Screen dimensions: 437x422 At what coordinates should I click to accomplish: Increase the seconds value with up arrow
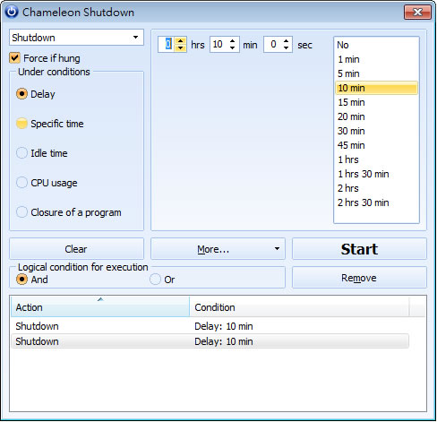[287, 41]
